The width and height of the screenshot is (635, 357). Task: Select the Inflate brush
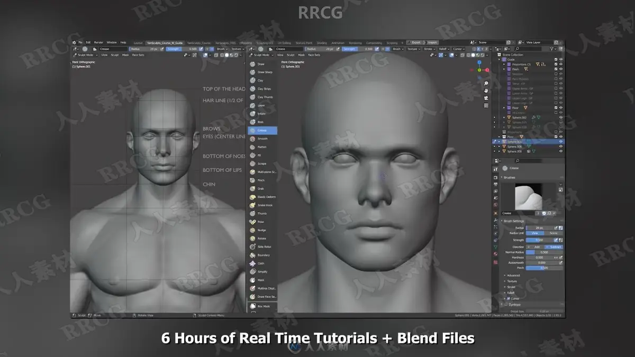point(262,114)
